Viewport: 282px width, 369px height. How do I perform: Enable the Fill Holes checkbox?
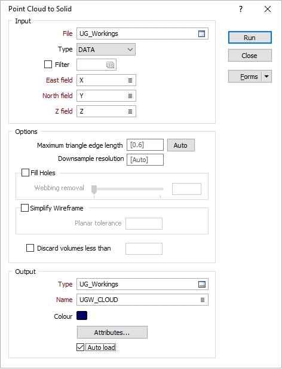coord(25,172)
